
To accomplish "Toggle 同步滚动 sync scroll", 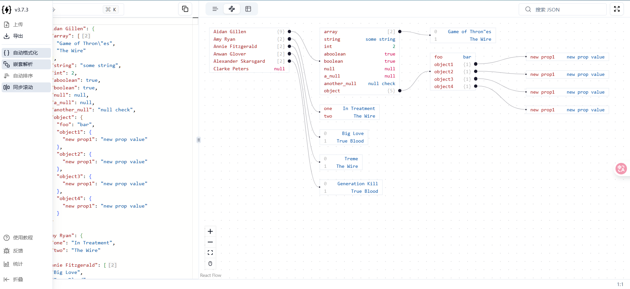I will [x=26, y=87].
